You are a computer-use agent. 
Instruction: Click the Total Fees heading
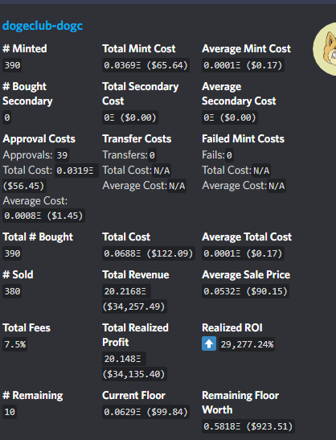point(27,327)
